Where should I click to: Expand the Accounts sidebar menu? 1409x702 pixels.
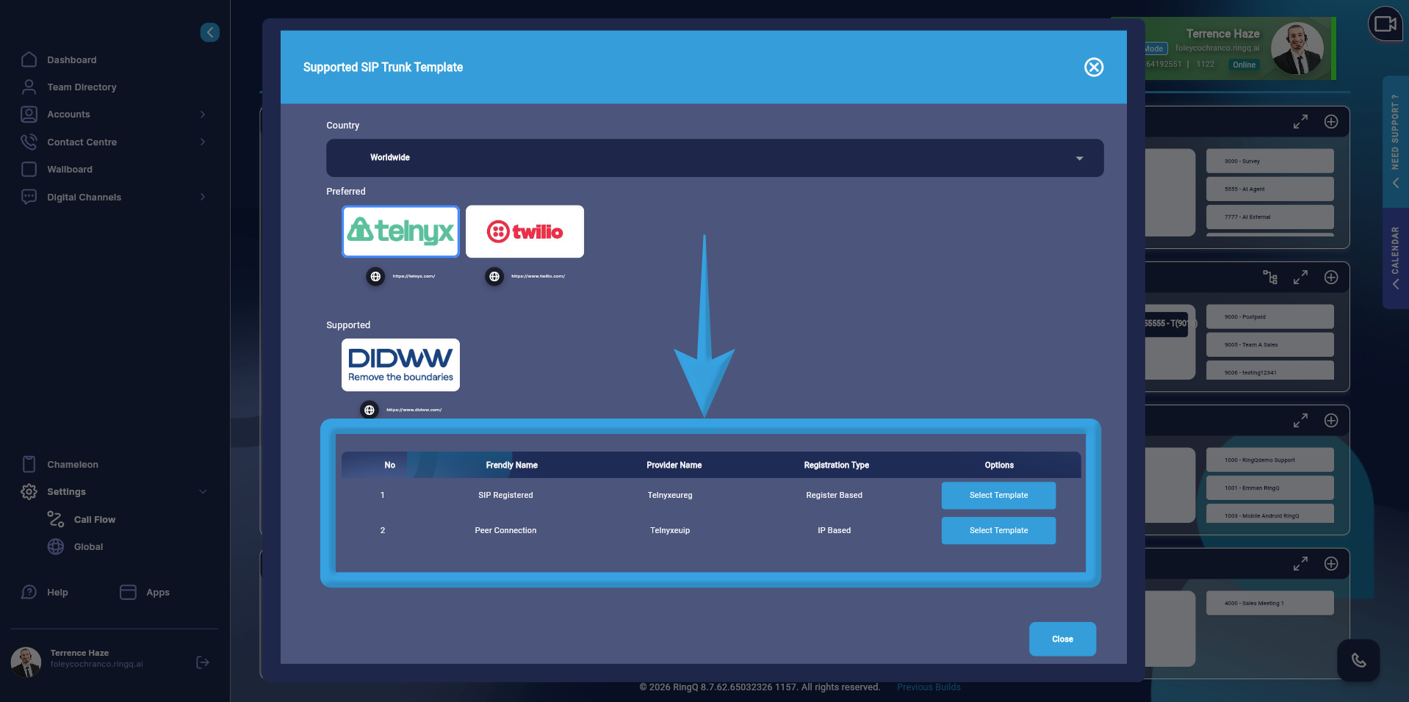click(x=203, y=115)
